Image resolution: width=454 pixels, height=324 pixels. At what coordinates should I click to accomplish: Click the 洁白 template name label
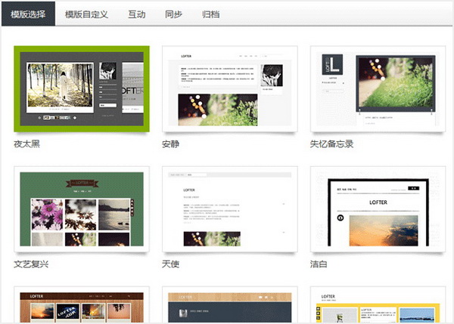[319, 265]
